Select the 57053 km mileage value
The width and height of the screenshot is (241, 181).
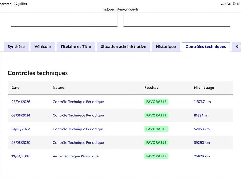point(202,129)
